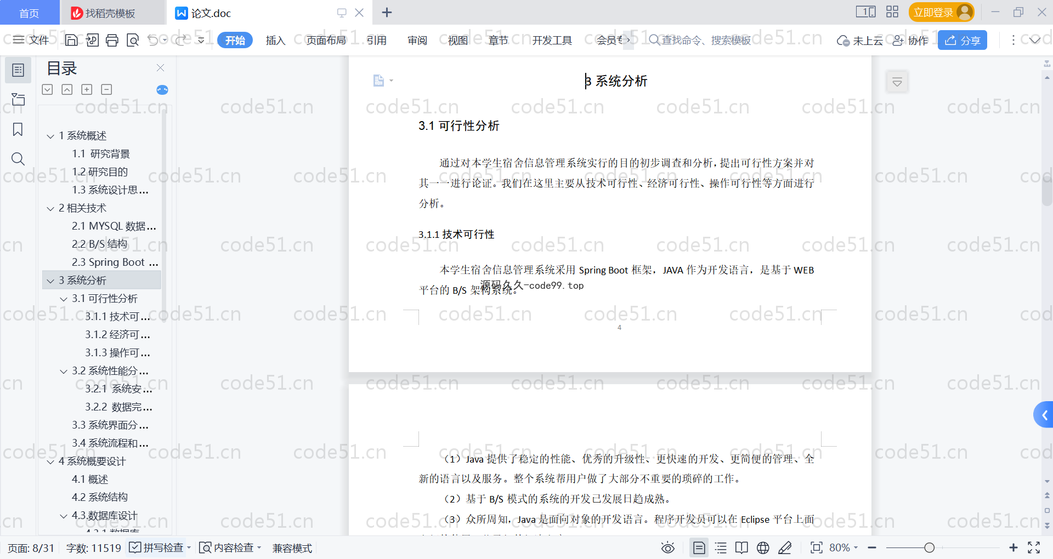This screenshot has height=559, width=1053.
Task: Expand the ribbon chevron at top right
Action: tap(1035, 40)
